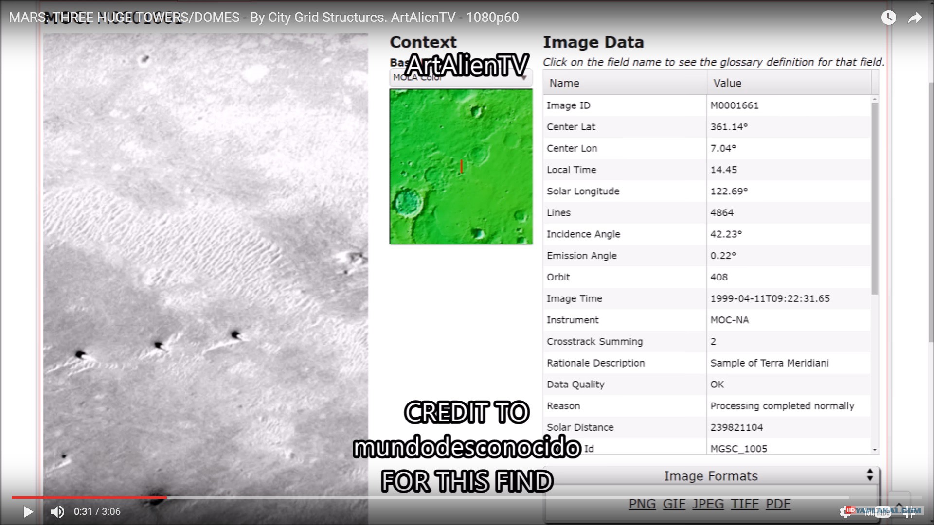
Task: Download the JPEG image format
Action: (x=708, y=504)
